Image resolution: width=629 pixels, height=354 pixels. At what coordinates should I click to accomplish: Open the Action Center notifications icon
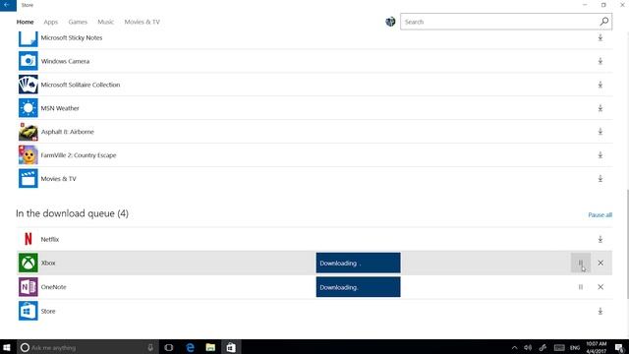click(x=620, y=347)
